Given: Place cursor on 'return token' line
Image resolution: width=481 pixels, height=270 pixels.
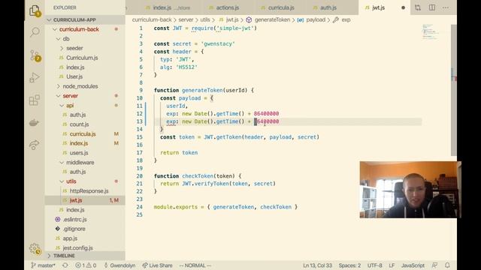Looking at the screenshot, I should click(x=179, y=152).
